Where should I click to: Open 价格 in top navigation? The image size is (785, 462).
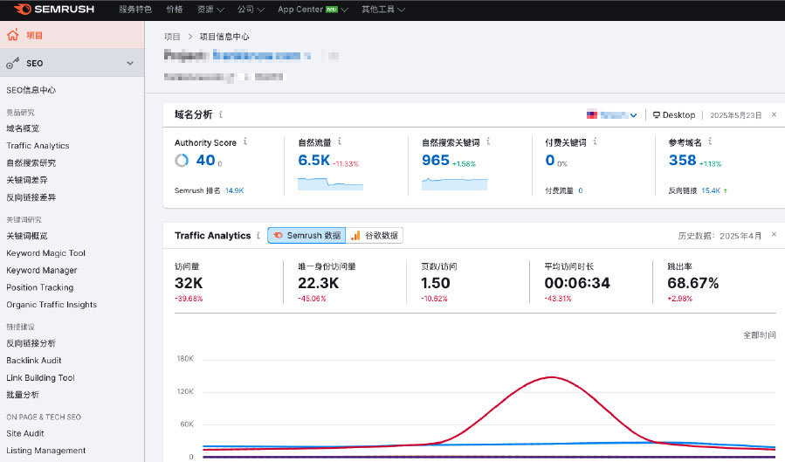pos(175,9)
